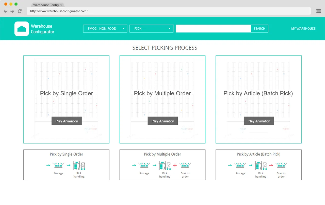
Task: Open MY WAREHOUSE menu item
Action: coord(303,29)
